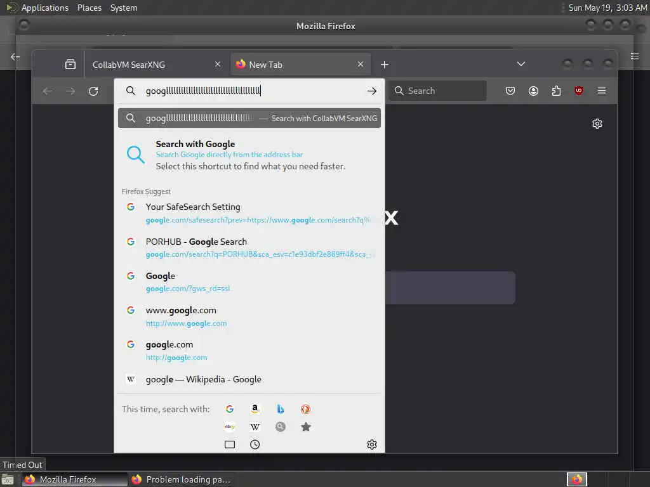Click the Go arrow in address bar

click(x=372, y=91)
